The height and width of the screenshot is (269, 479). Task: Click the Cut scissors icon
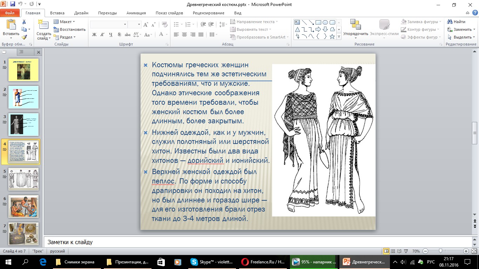tap(24, 22)
